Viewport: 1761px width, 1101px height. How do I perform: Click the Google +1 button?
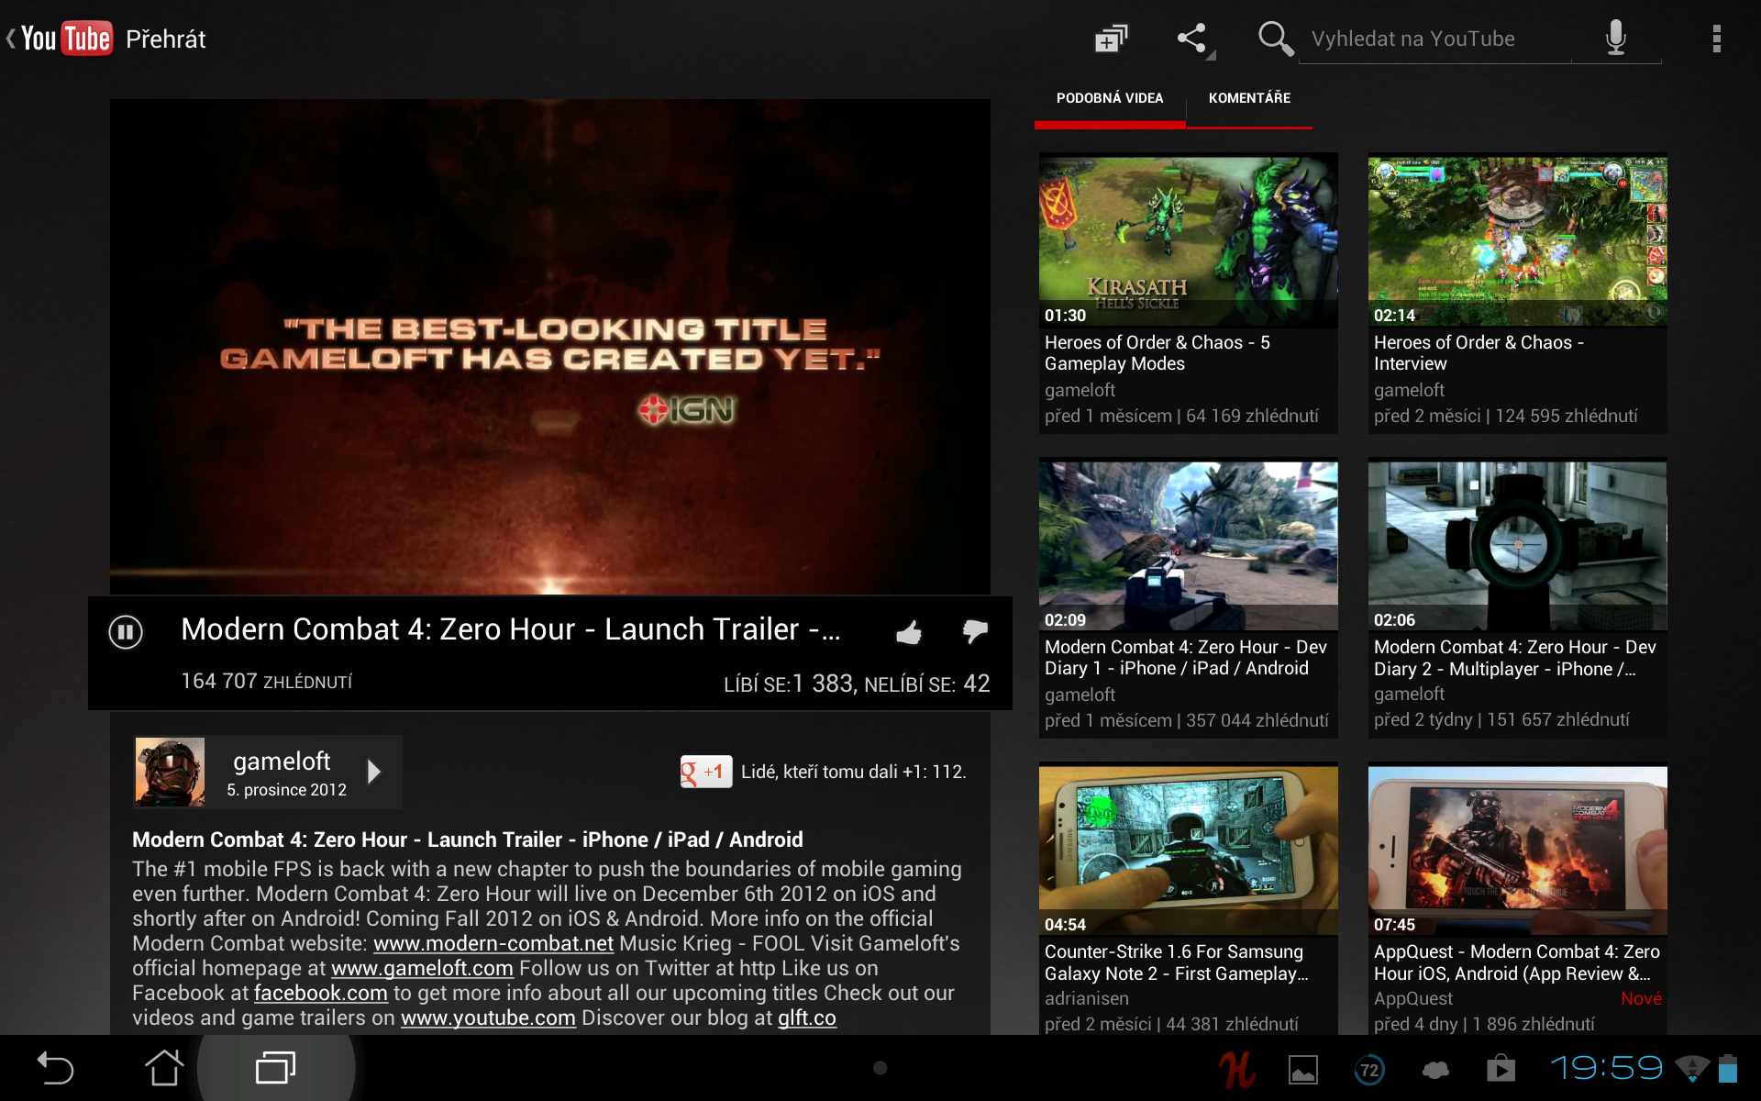tap(705, 772)
